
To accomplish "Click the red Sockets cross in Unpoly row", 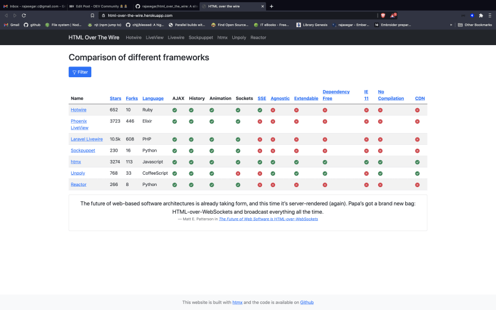I will tap(238, 174).
